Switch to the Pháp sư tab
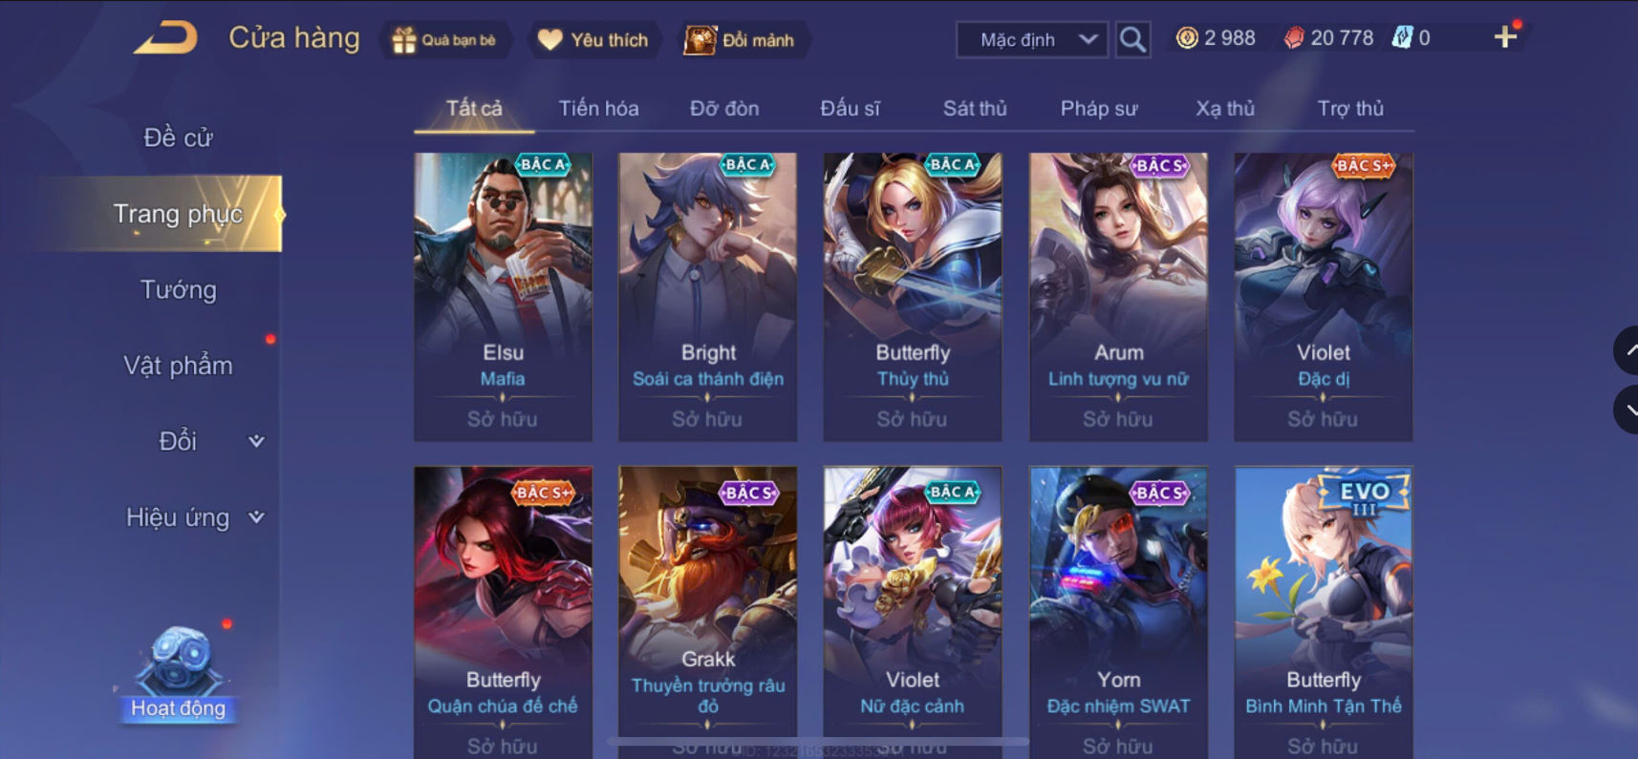The width and height of the screenshot is (1638, 759). (1099, 108)
